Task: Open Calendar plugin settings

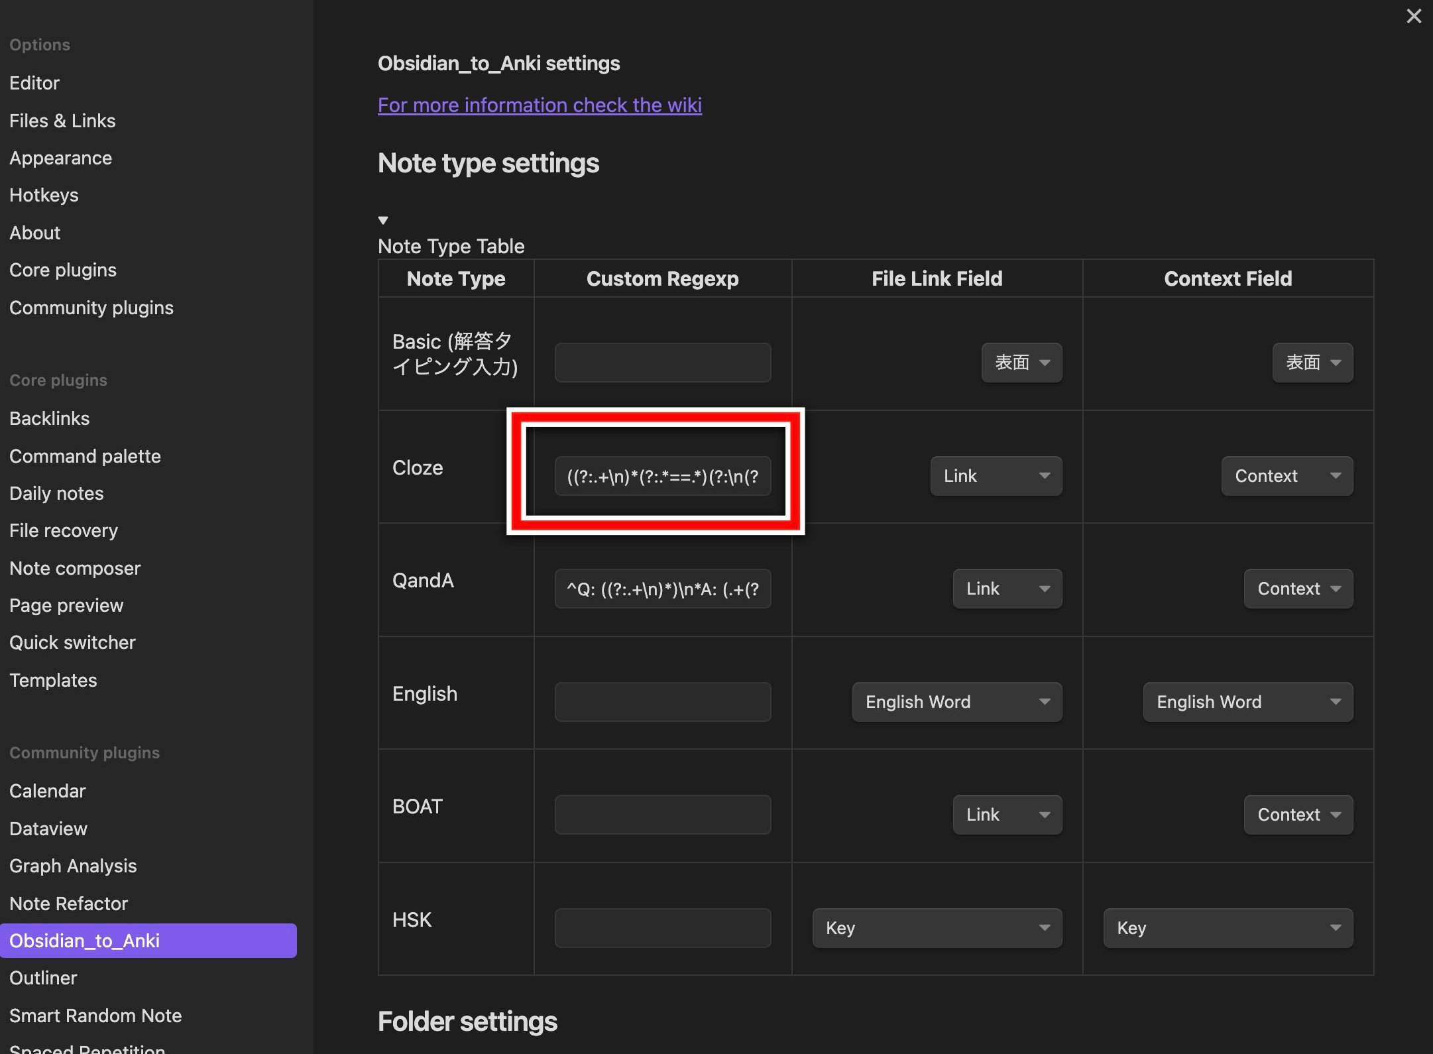Action: tap(47, 790)
